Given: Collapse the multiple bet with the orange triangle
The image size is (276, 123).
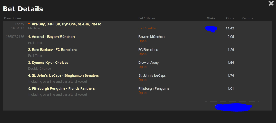Looking at the screenshot, I should pos(29,24).
